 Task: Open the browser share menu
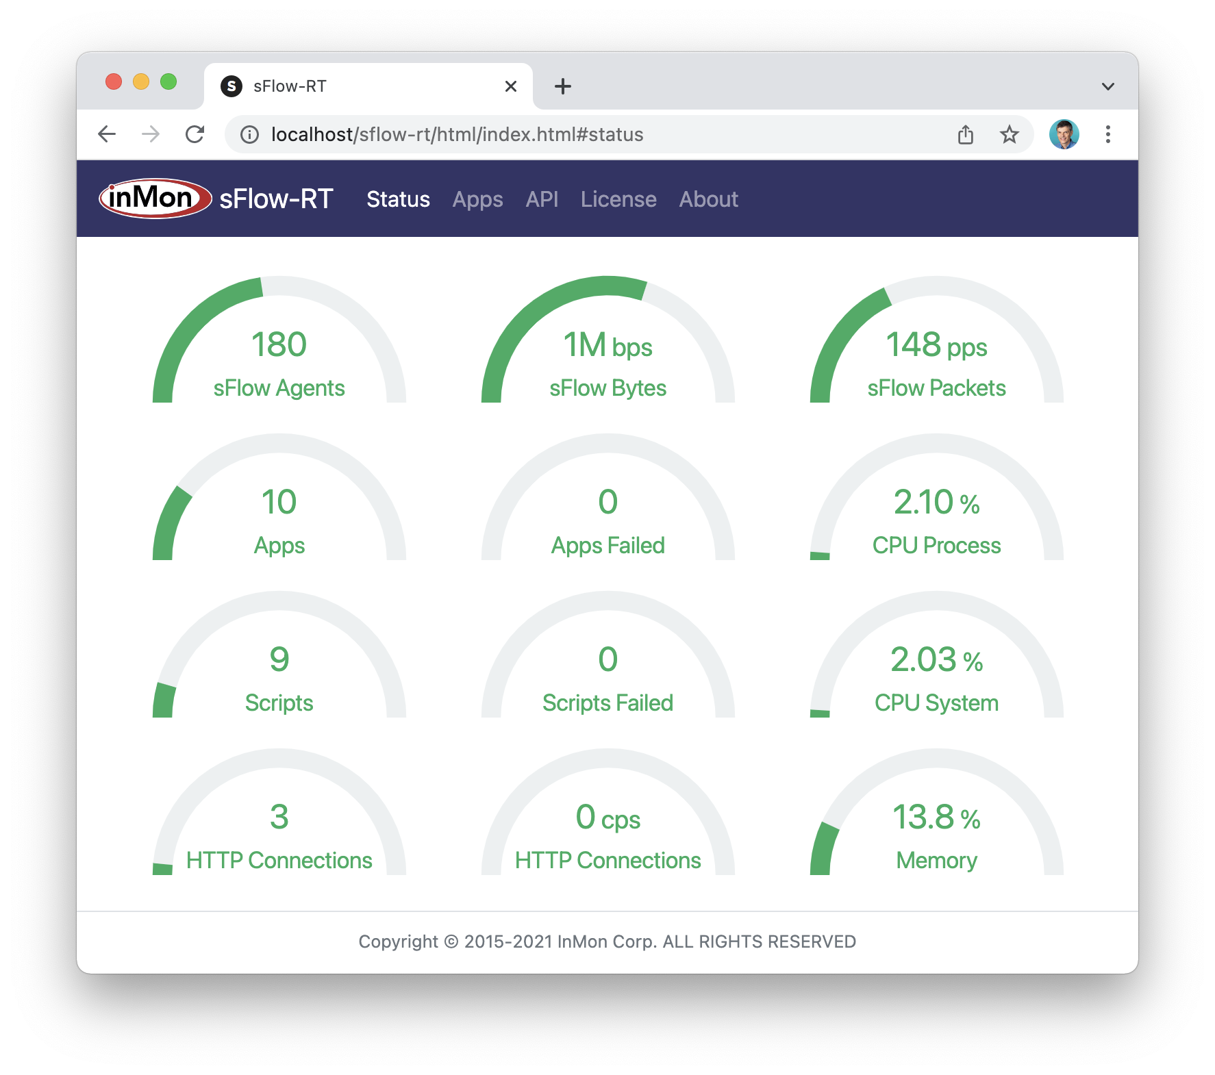point(966,134)
